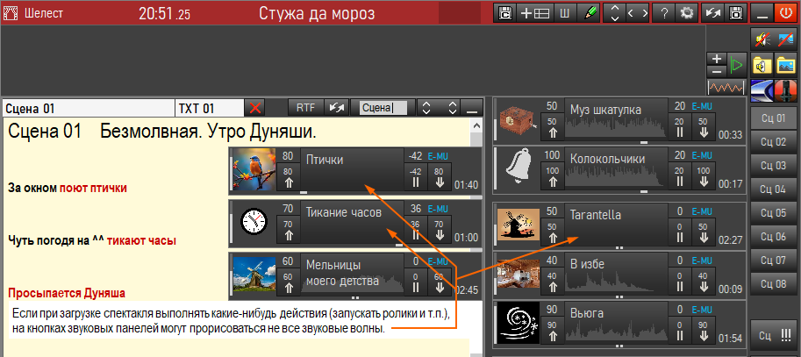Switch to the Сц 03 scene tab
The height and width of the screenshot is (357, 801).
pos(773,166)
